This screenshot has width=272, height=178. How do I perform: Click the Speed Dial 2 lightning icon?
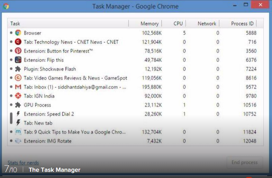click(x=18, y=114)
